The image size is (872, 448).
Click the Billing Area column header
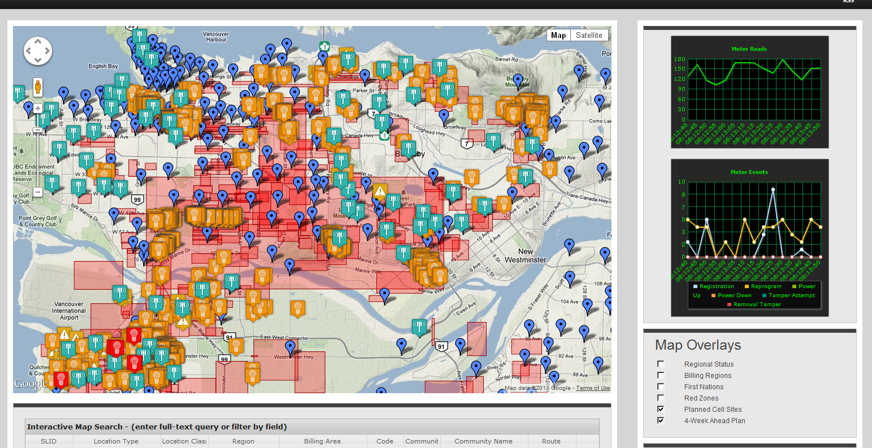[x=323, y=441]
